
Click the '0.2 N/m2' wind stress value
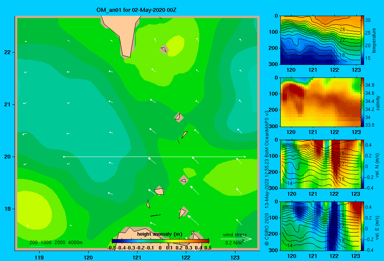234,243
